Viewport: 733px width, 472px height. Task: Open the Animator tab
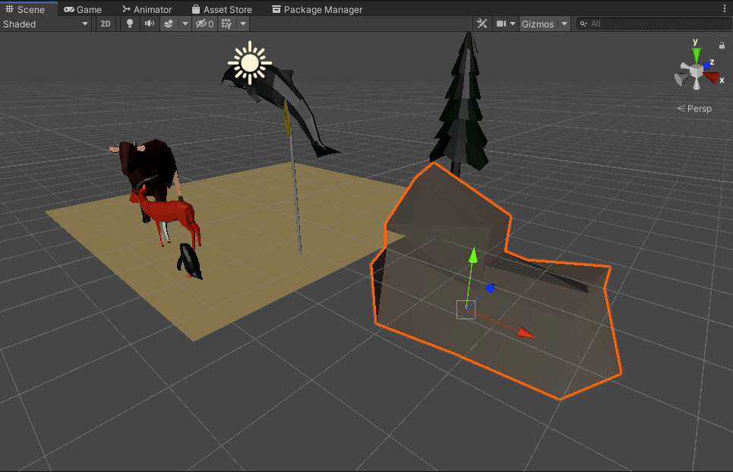(x=147, y=9)
